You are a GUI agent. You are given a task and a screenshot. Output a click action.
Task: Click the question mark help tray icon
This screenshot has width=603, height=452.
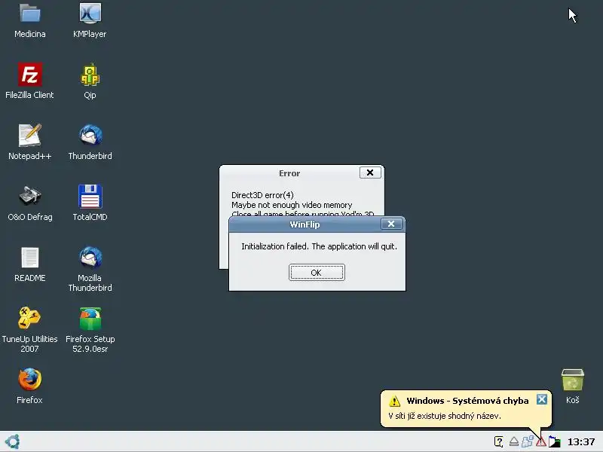pyautogui.click(x=499, y=441)
